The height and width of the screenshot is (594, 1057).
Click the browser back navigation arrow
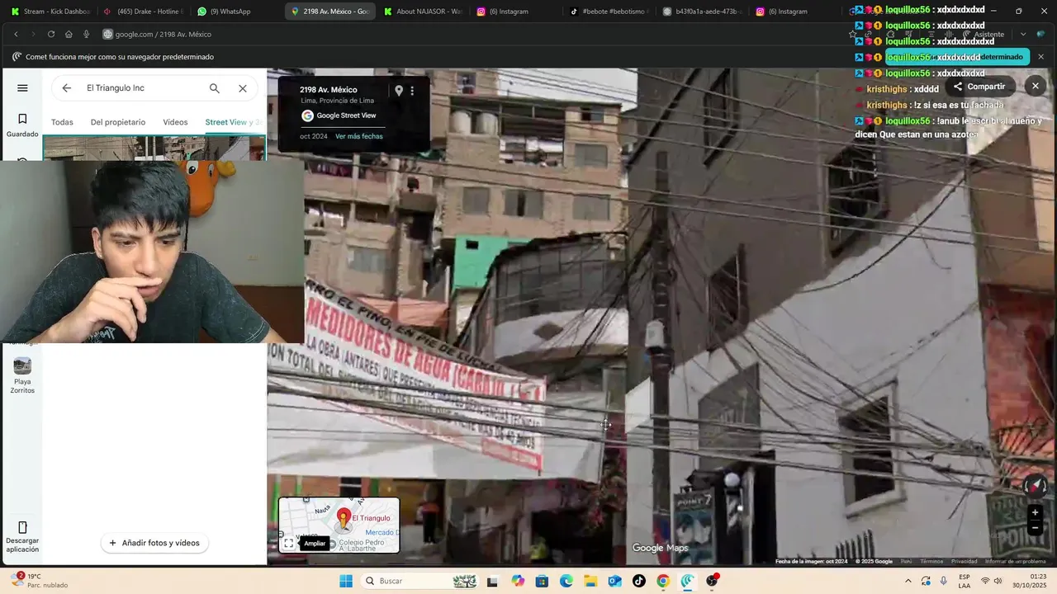[x=16, y=34]
